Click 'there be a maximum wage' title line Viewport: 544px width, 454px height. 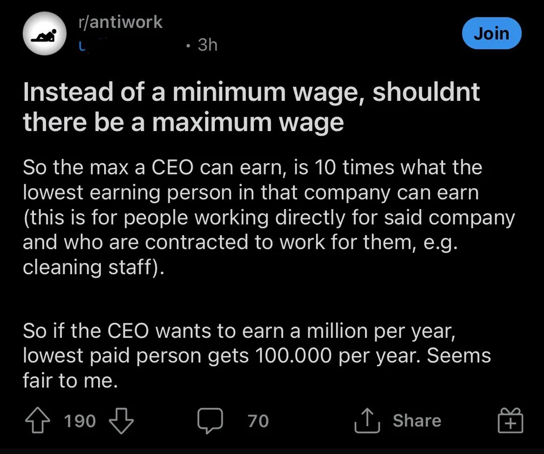183,121
